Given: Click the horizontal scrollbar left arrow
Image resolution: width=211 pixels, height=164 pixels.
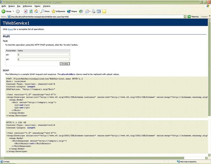Looking at the screenshot, I should tap(2, 158).
